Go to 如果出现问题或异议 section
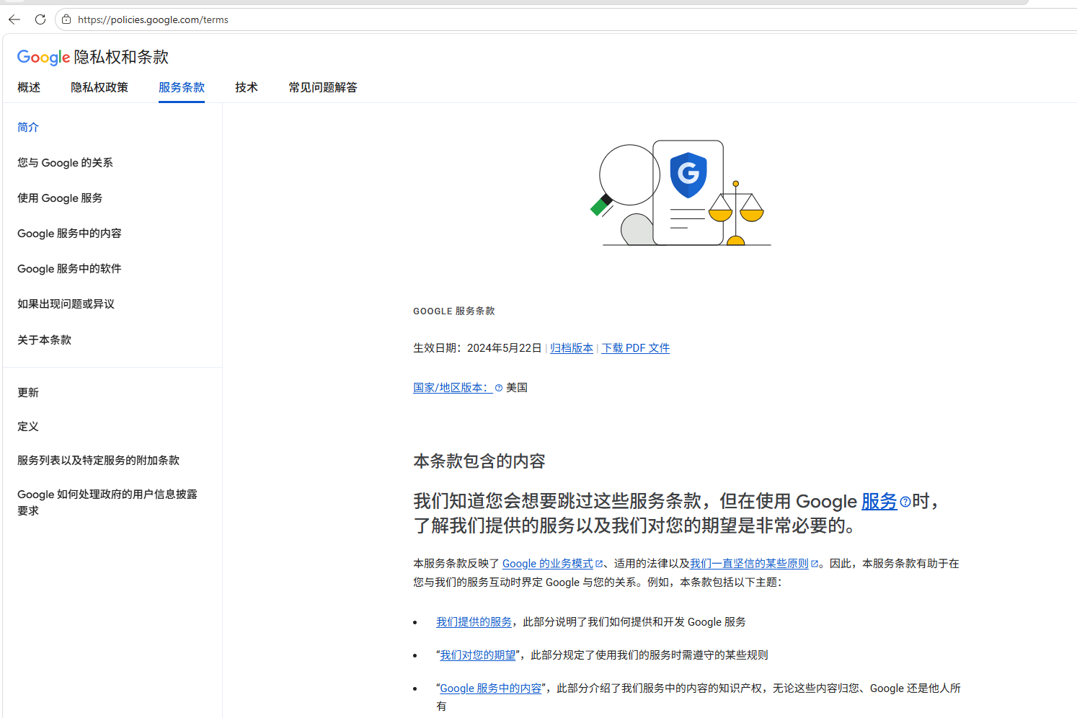Viewport: 1077px width, 718px height. tap(66, 304)
